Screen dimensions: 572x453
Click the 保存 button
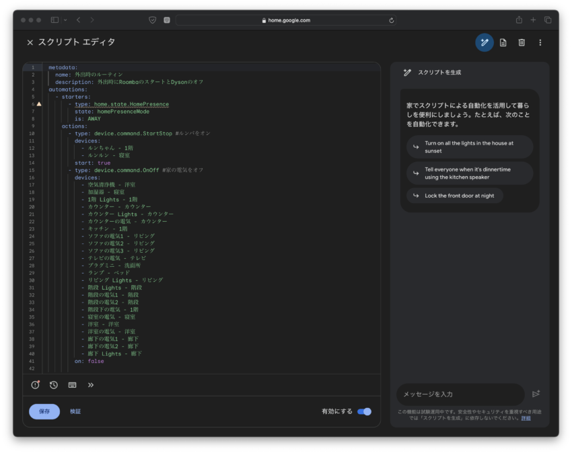pyautogui.click(x=44, y=411)
